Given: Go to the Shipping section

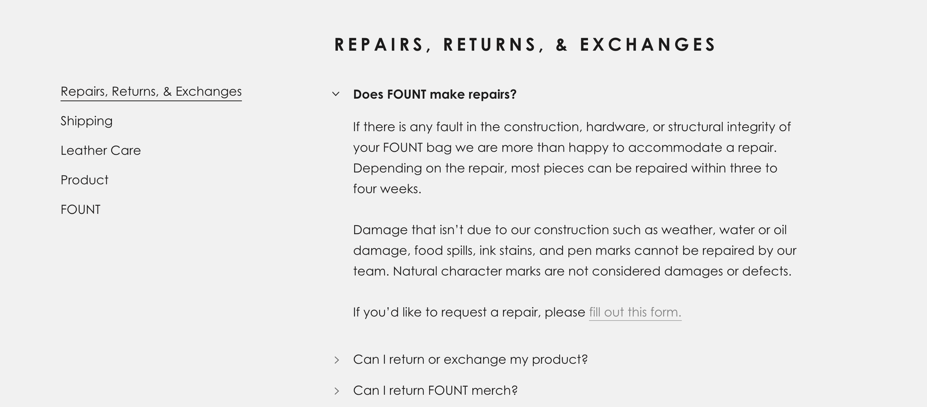Looking at the screenshot, I should (86, 121).
